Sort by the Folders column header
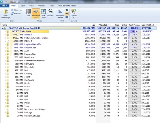The height and width of the screenshot is (123, 160). click(124, 25)
